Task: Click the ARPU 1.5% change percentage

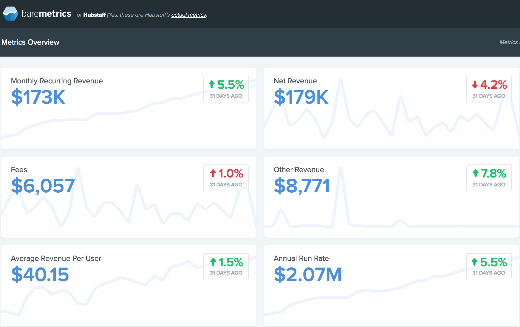Action: tap(231, 262)
